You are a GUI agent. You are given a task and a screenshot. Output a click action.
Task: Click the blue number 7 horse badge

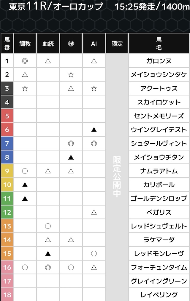[x=7, y=143]
